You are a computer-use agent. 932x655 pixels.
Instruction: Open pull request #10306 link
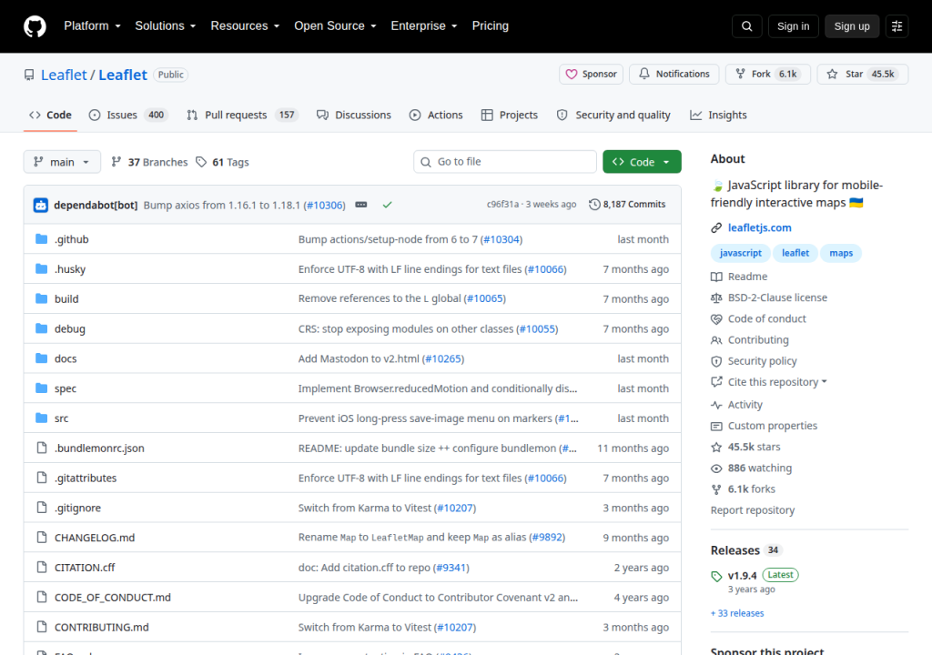[325, 205]
